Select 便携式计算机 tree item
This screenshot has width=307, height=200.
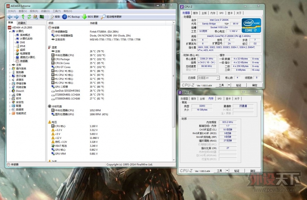tap(25, 57)
